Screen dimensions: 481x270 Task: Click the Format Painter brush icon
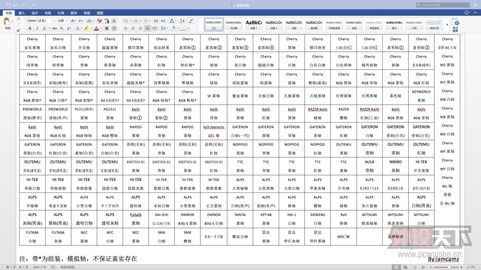(18, 30)
